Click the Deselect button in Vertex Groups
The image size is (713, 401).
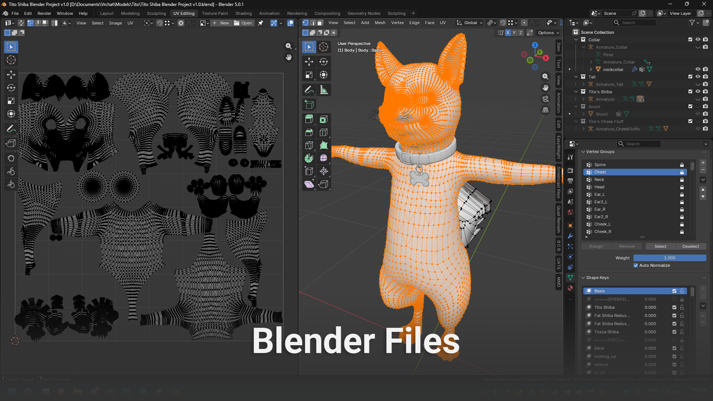(690, 246)
